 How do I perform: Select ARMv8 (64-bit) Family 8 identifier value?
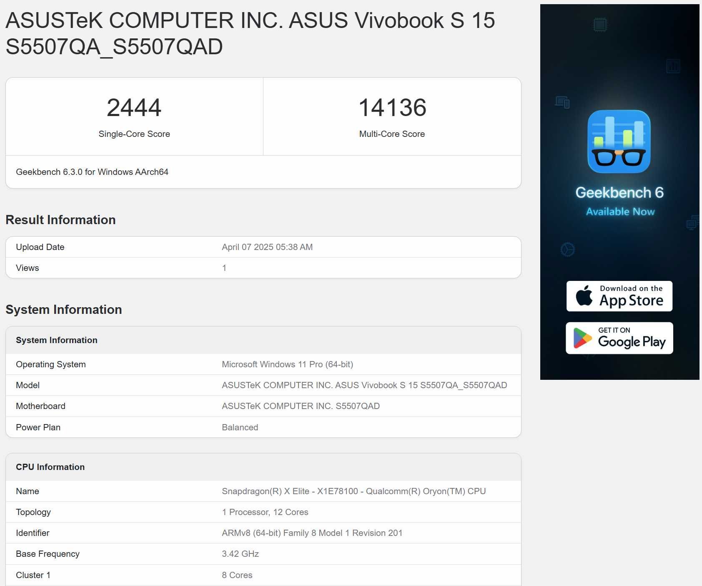[x=312, y=533]
